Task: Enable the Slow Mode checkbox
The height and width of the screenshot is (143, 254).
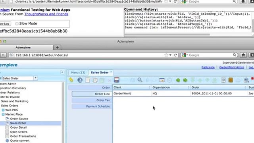Action: point(17,24)
